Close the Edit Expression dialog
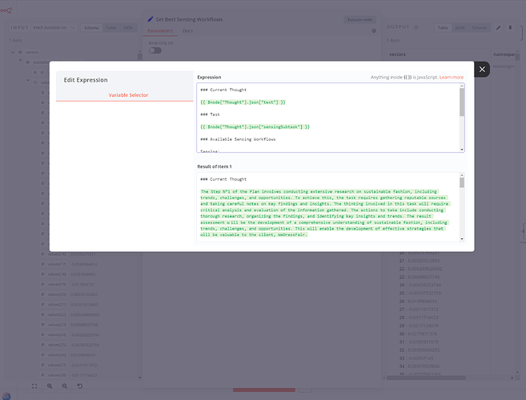 [x=481, y=70]
